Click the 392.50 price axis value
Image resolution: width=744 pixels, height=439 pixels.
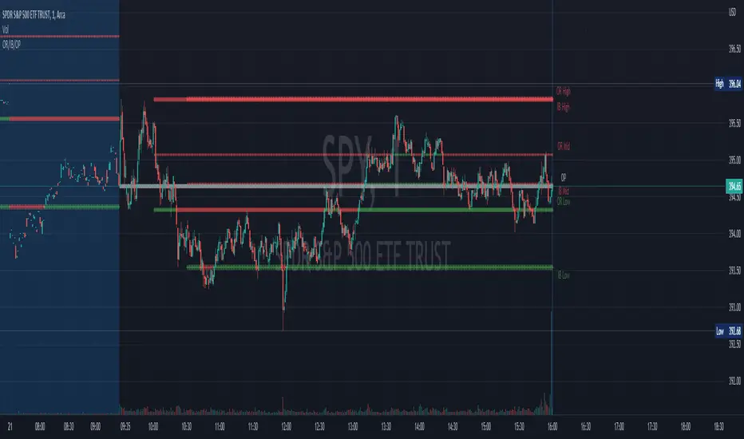(x=734, y=344)
